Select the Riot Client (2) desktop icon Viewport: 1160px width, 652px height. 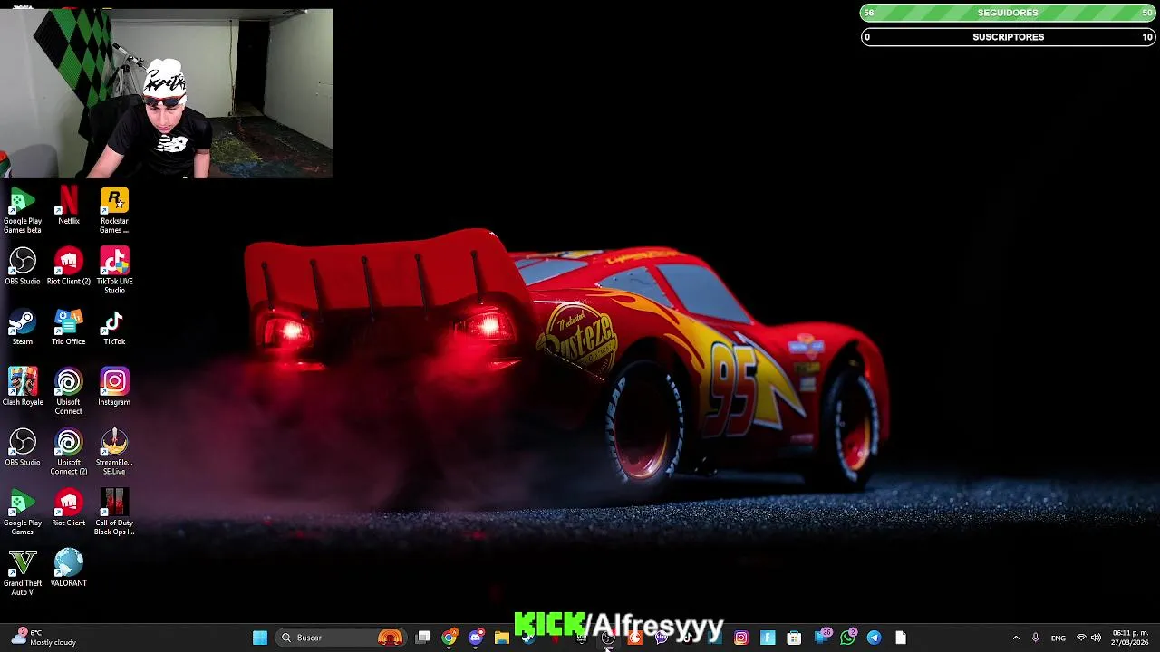click(69, 266)
